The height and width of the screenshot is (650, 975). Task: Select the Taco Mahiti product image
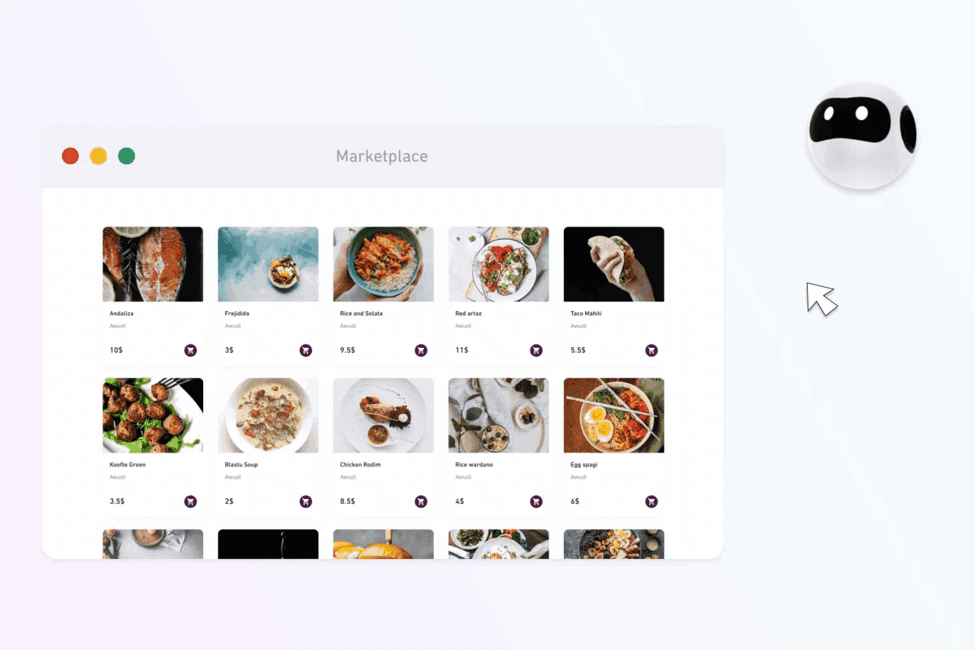pos(614,264)
